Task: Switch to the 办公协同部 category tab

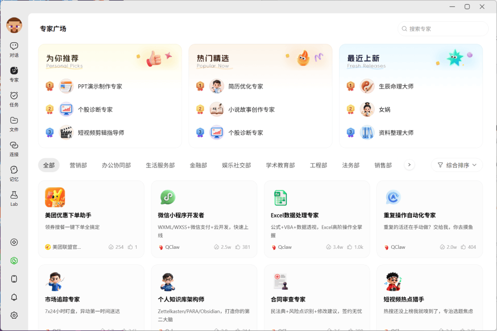Action: (116, 165)
